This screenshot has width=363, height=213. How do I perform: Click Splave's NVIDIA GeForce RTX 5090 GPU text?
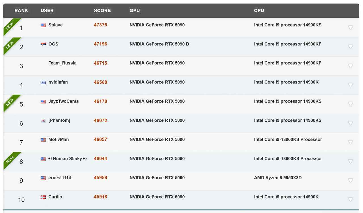tap(157, 25)
